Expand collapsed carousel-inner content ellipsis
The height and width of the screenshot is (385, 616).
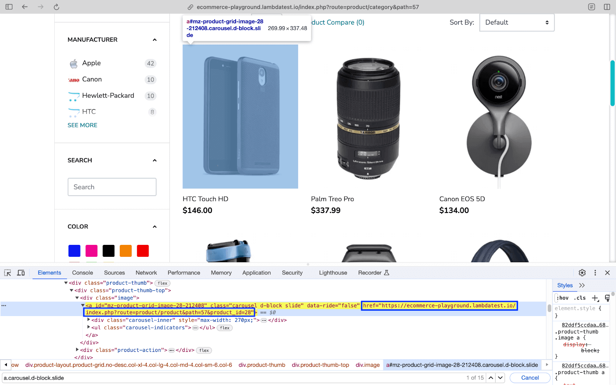click(264, 320)
